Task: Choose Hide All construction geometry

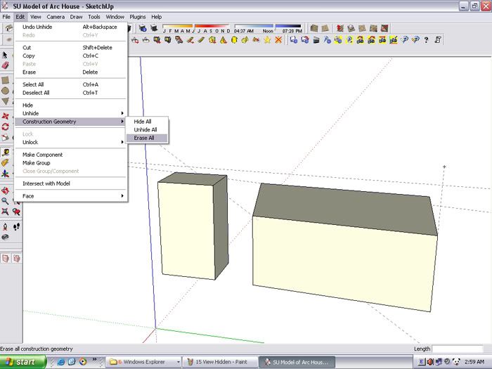Action: pyautogui.click(x=147, y=122)
